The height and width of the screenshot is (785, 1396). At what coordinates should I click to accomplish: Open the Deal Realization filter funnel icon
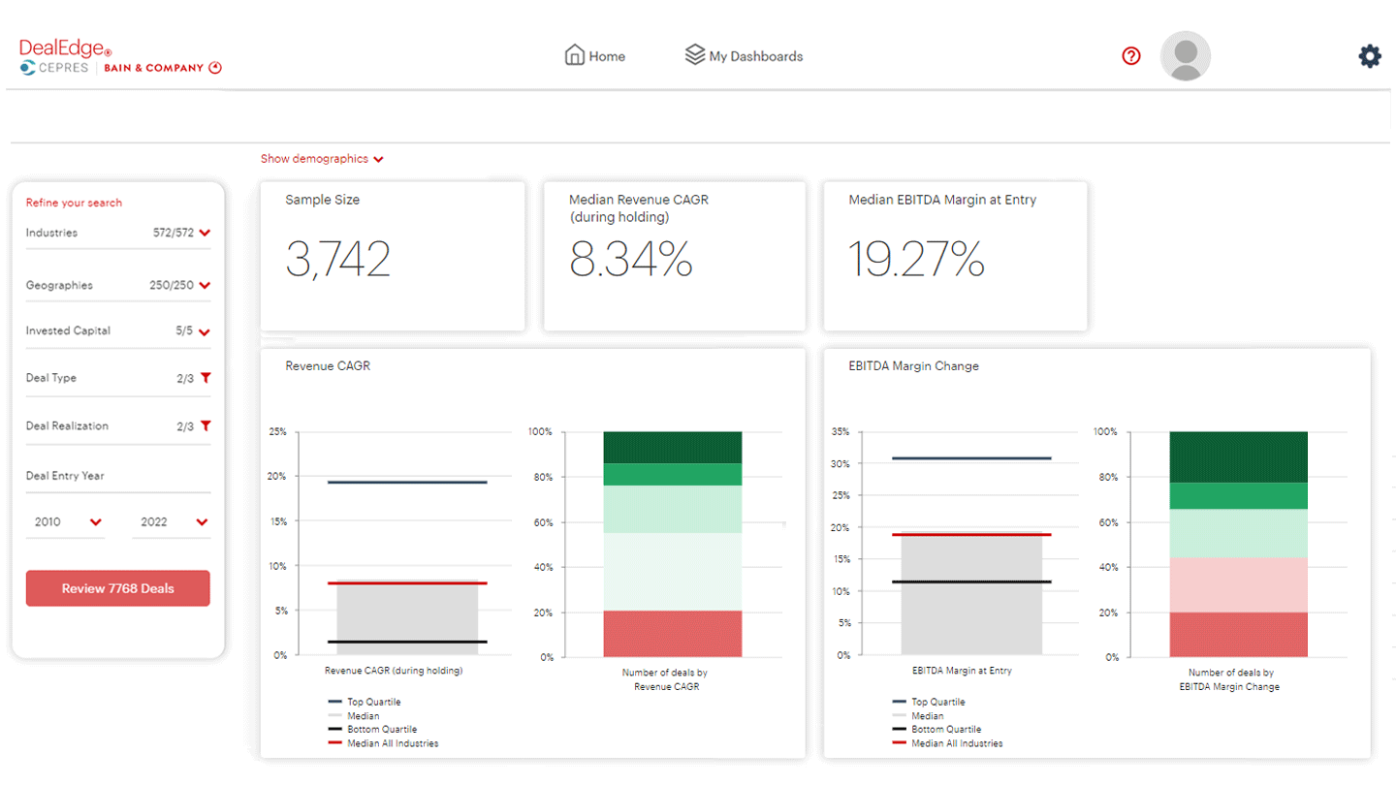pyautogui.click(x=205, y=424)
